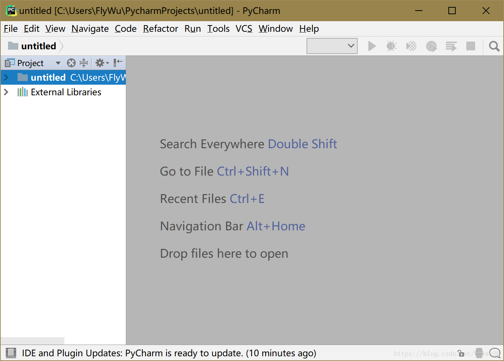Open the VCS menu
This screenshot has width=504, height=361.
[244, 28]
